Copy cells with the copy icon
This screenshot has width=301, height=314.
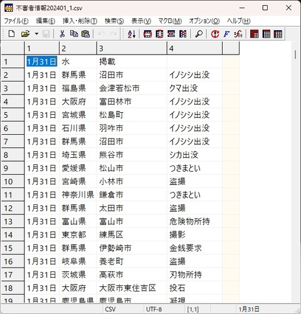click(x=74, y=34)
